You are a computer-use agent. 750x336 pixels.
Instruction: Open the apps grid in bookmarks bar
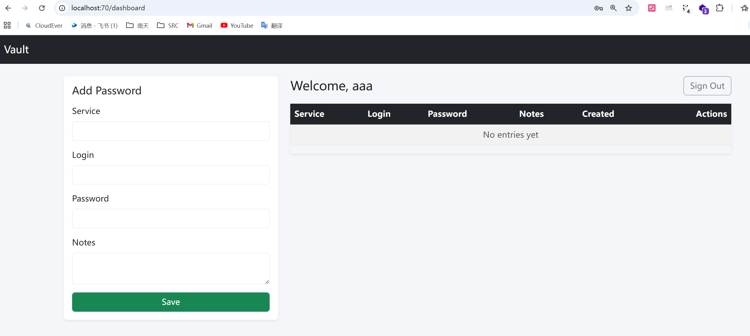tap(7, 26)
